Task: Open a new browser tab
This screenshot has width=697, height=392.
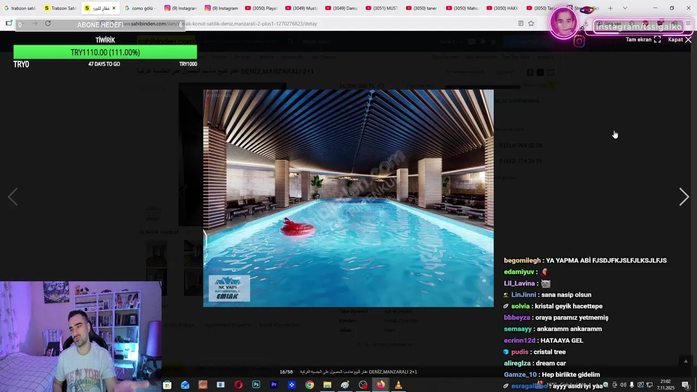Action: (610, 8)
